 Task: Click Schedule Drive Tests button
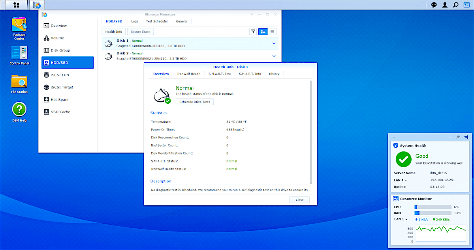[195, 102]
